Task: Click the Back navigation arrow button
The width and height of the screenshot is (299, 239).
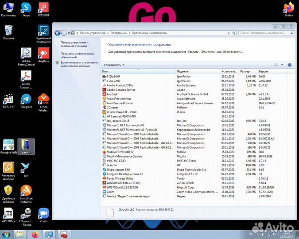Action: point(58,33)
